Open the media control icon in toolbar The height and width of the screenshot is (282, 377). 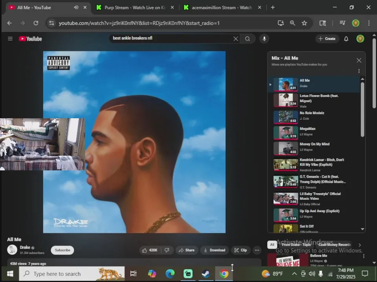click(342, 23)
